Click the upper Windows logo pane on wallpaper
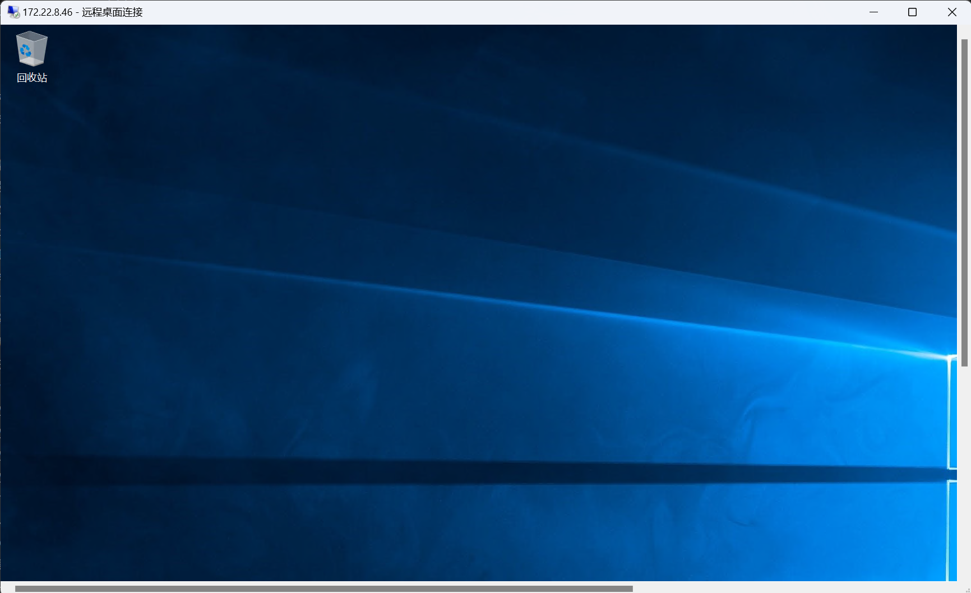 click(952, 412)
